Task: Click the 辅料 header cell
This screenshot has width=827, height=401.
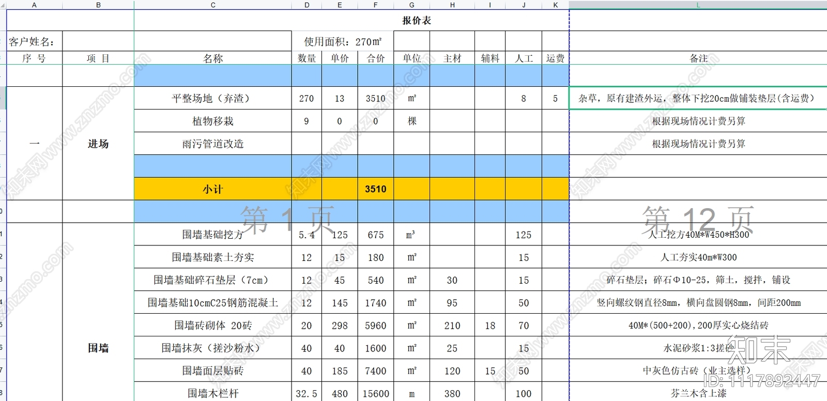Action: [x=490, y=58]
